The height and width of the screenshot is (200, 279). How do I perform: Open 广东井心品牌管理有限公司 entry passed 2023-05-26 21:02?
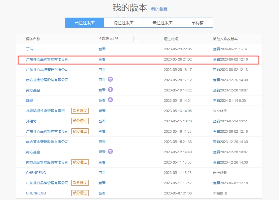[47, 59]
